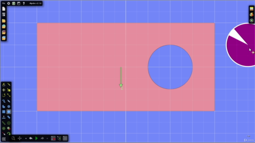The width and height of the screenshot is (255, 143).
Task: Undo the last action
Action: [31, 138]
